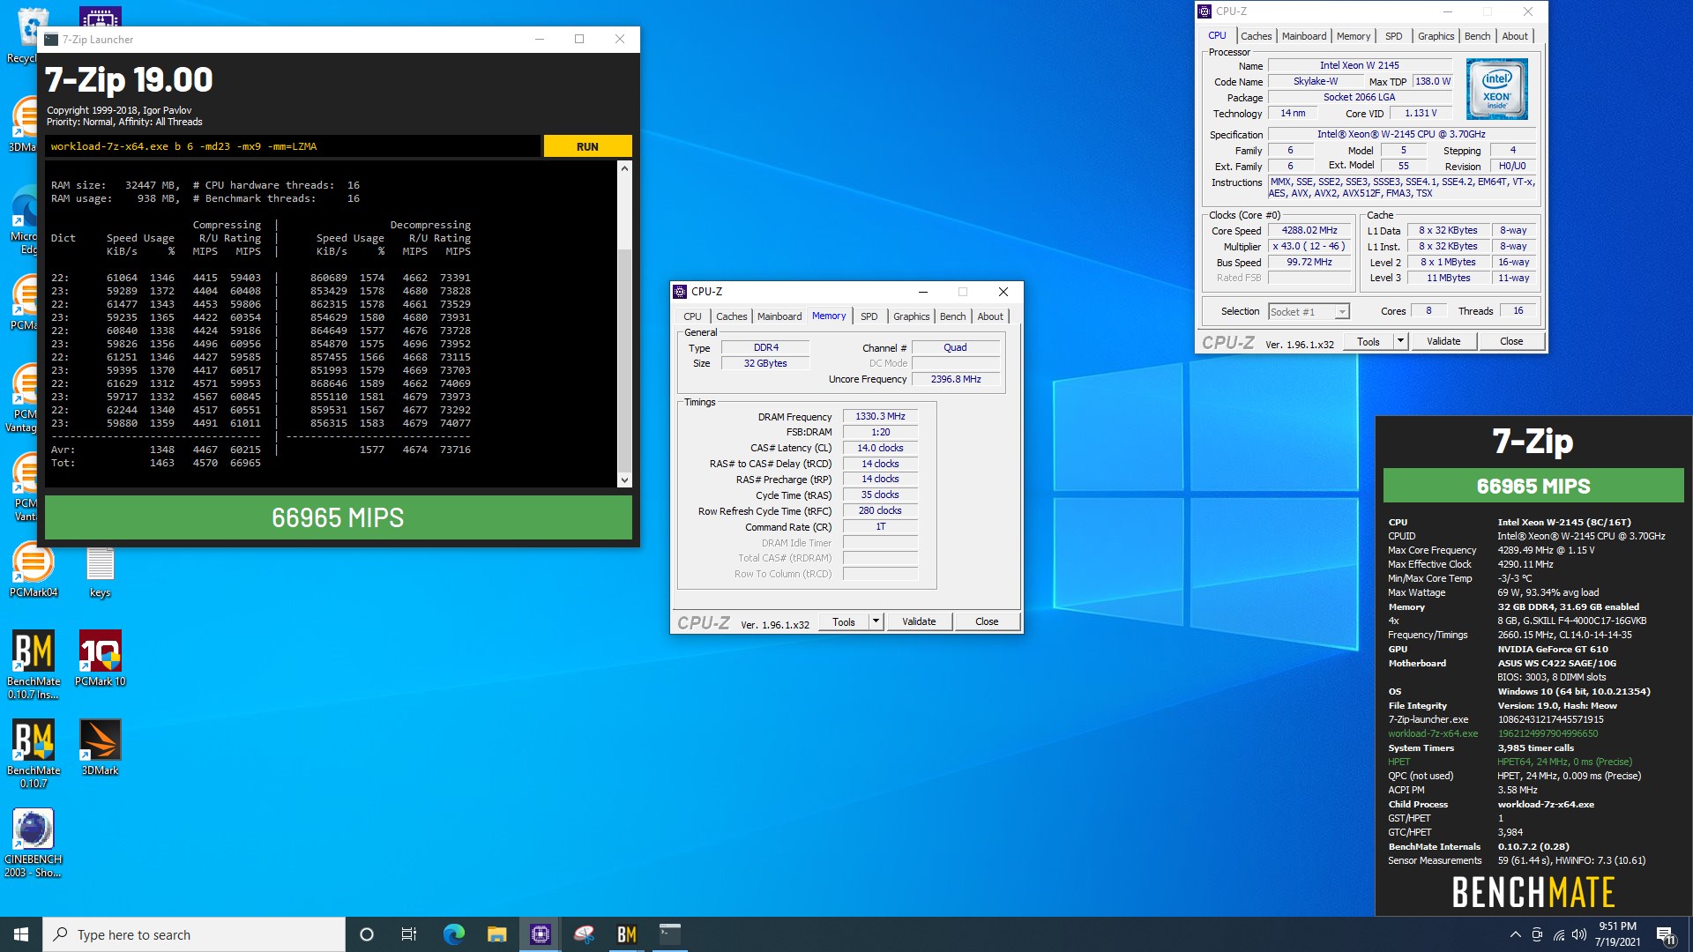The image size is (1693, 952).
Task: Click the taskbar clock showing 9:51 PM
Action: coord(1617,934)
